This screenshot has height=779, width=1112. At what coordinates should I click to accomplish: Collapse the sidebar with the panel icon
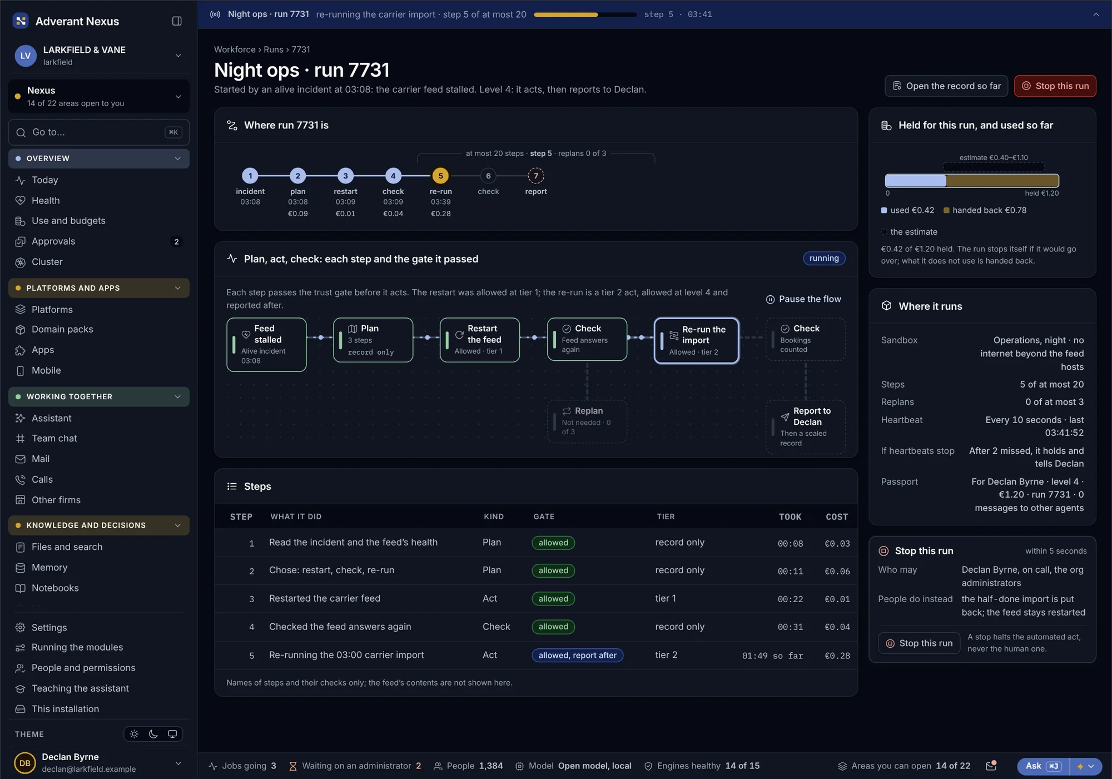(x=177, y=21)
